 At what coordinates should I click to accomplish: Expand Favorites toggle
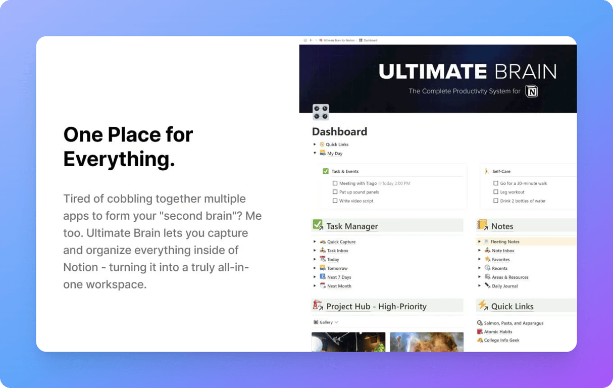[x=480, y=259]
